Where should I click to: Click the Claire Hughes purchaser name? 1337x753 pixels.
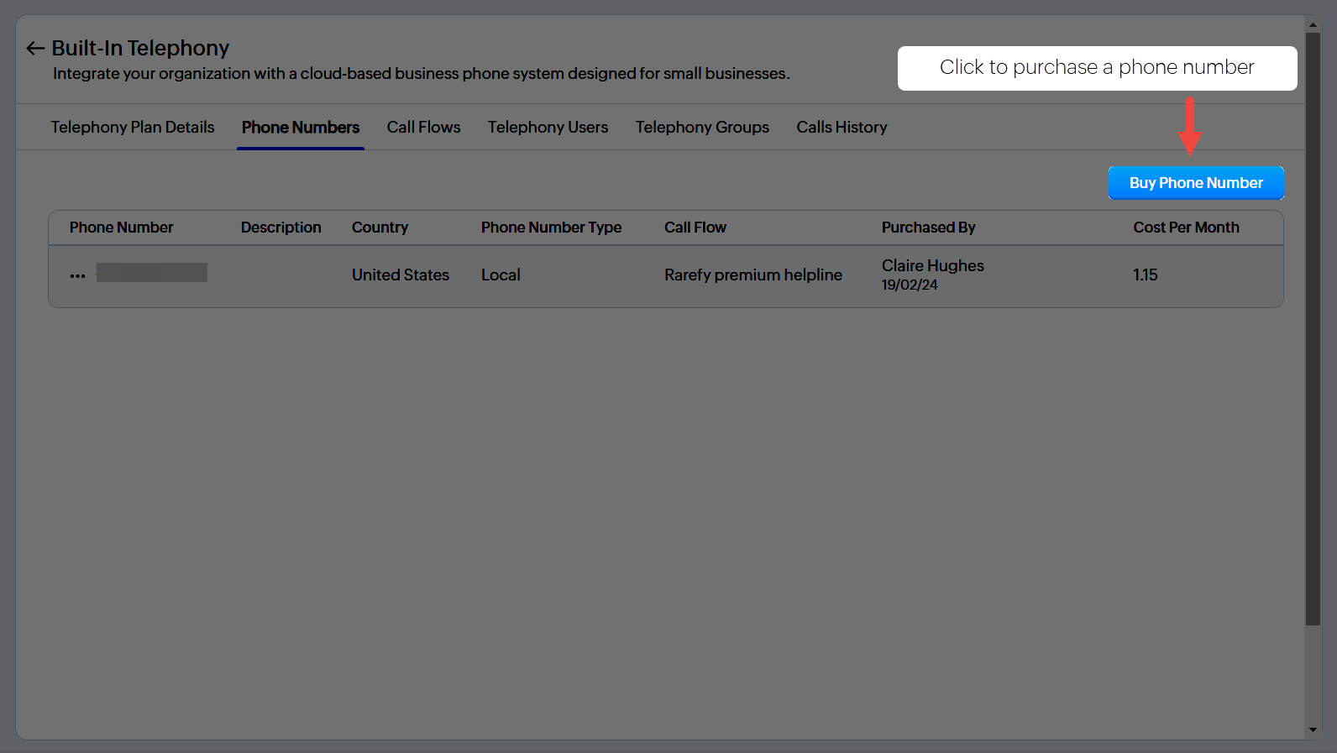click(x=932, y=266)
